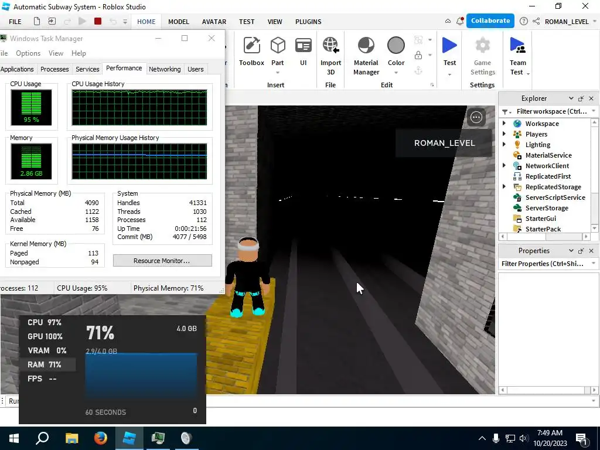Insert a new Part

(x=277, y=52)
